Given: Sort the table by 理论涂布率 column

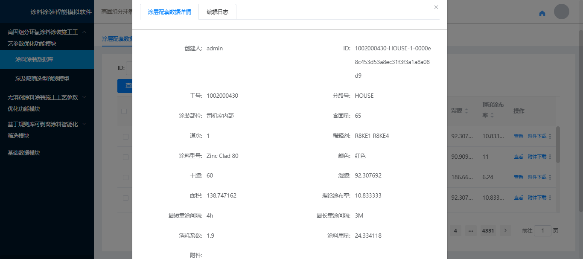Looking at the screenshot, I should coord(492,115).
